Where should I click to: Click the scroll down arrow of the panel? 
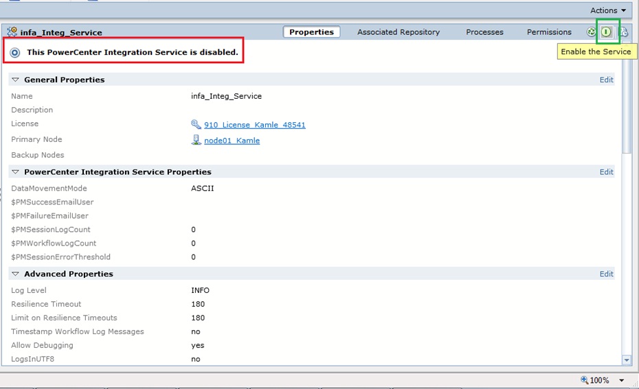(x=627, y=359)
